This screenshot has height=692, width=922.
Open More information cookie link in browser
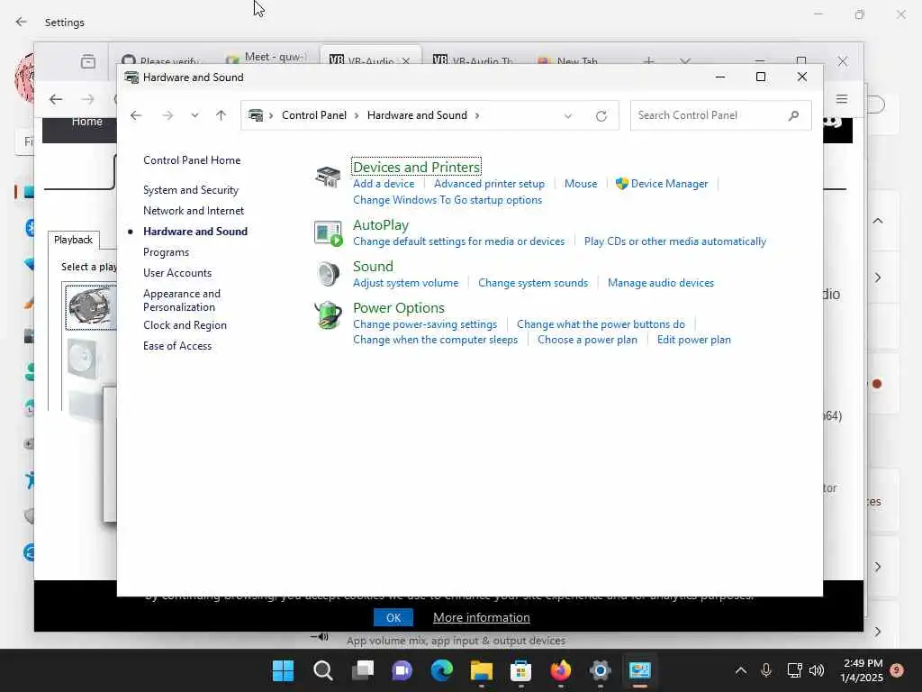(482, 617)
